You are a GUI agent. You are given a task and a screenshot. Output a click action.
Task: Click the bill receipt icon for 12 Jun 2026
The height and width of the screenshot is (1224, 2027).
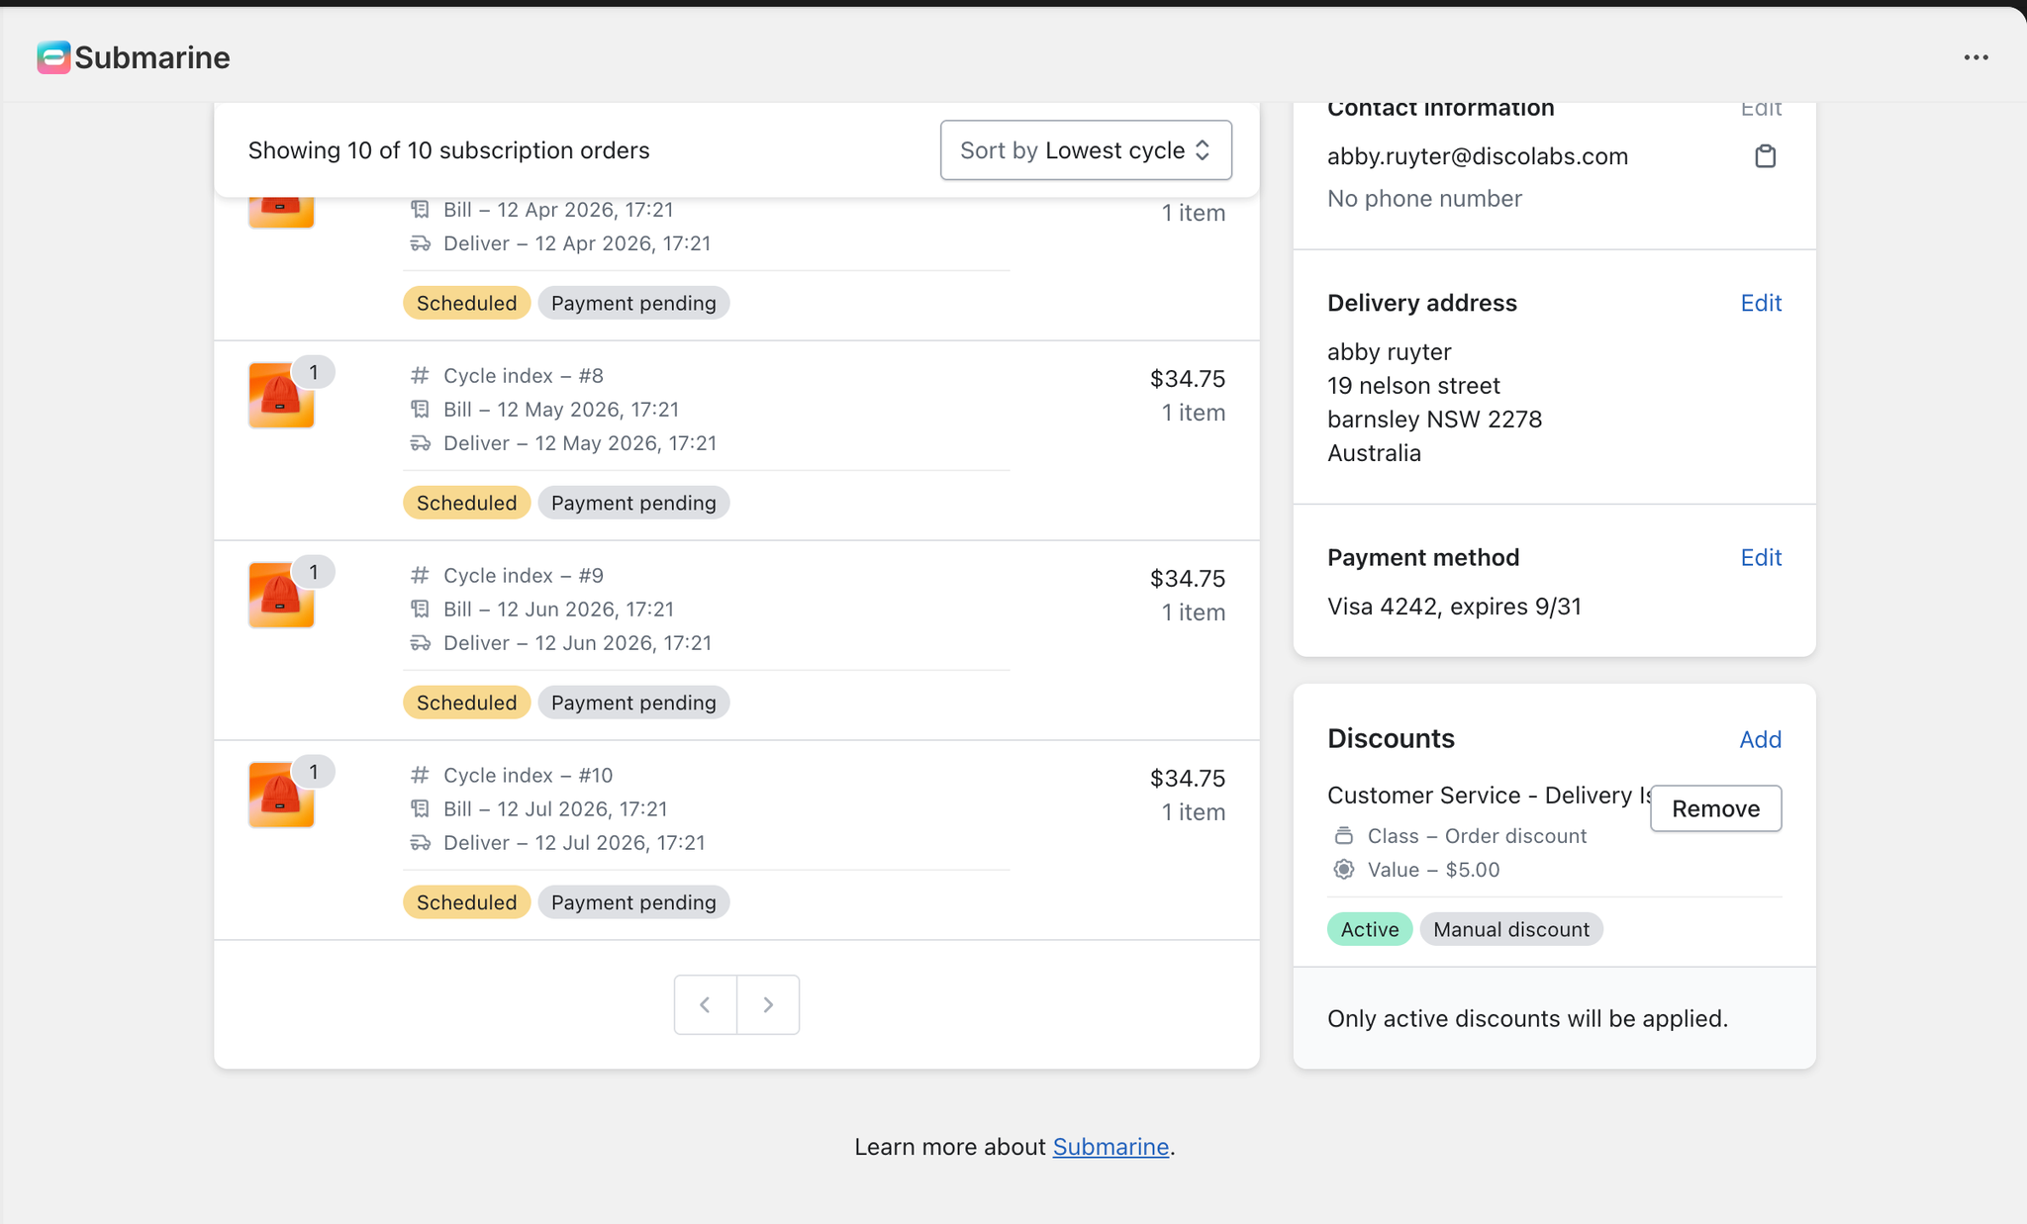(420, 610)
